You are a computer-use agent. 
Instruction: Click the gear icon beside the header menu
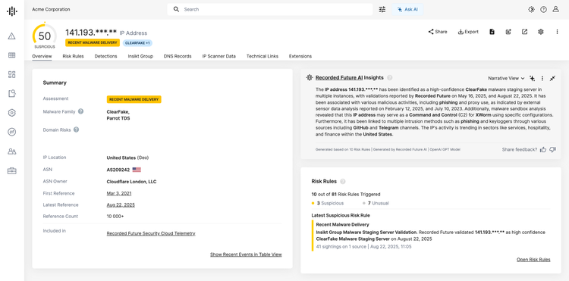(x=541, y=32)
